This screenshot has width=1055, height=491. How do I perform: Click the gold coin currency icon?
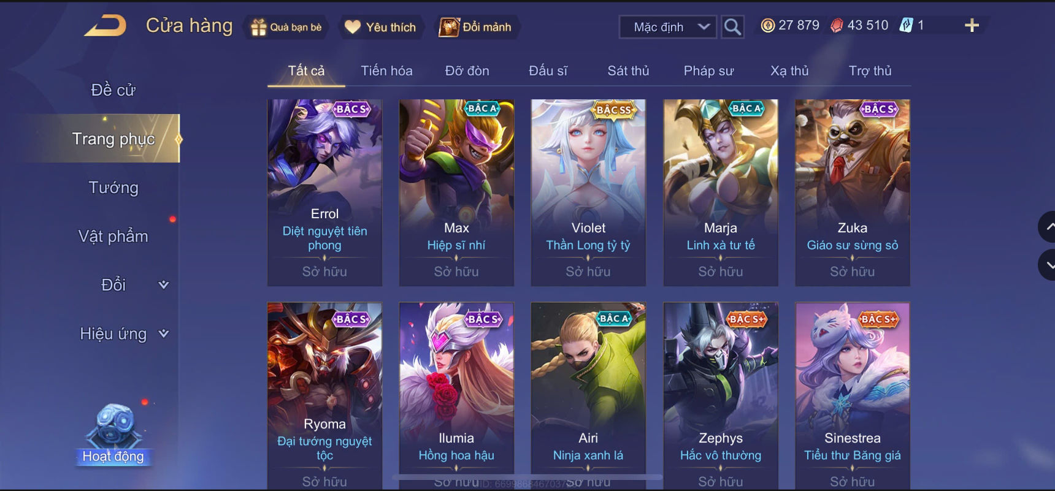point(767,25)
